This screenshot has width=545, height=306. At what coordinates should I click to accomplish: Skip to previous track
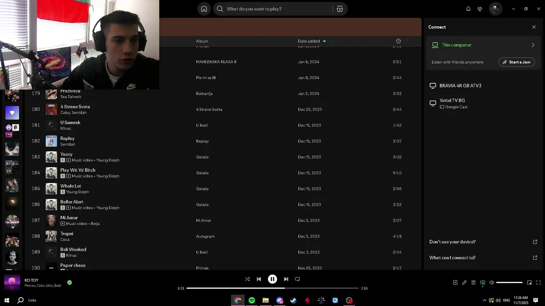coord(259,279)
